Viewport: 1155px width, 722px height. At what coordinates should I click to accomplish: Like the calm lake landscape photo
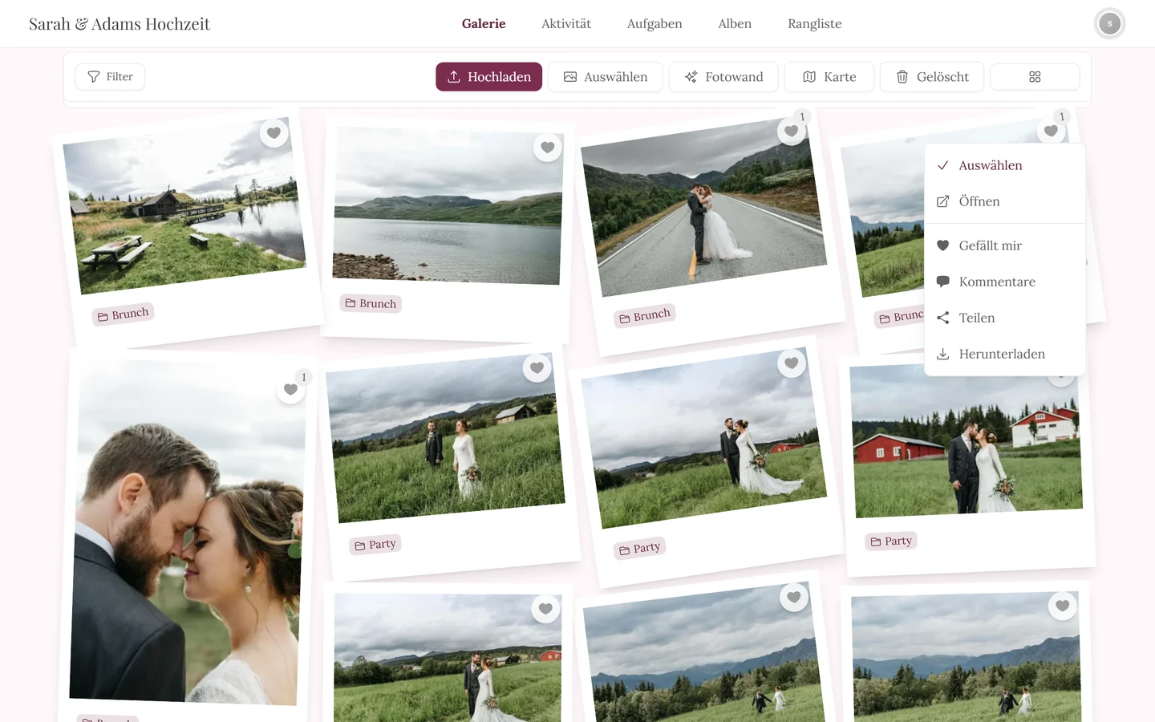click(548, 148)
